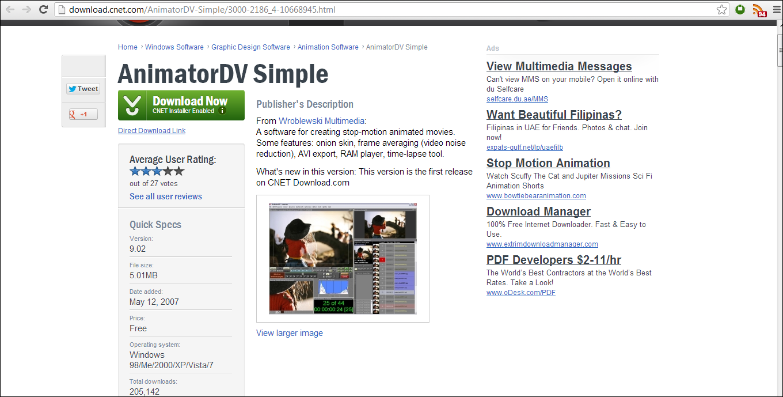Click the version value 9.02
This screenshot has width=783, height=397.
tap(138, 249)
